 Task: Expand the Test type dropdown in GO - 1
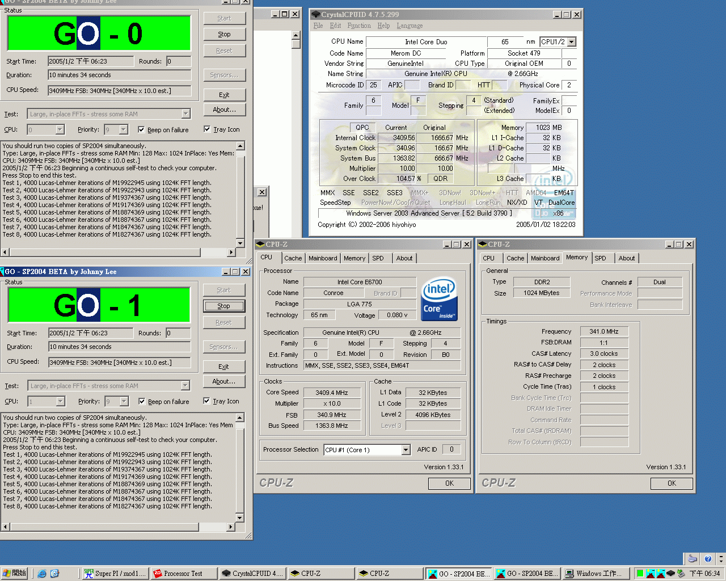185,386
